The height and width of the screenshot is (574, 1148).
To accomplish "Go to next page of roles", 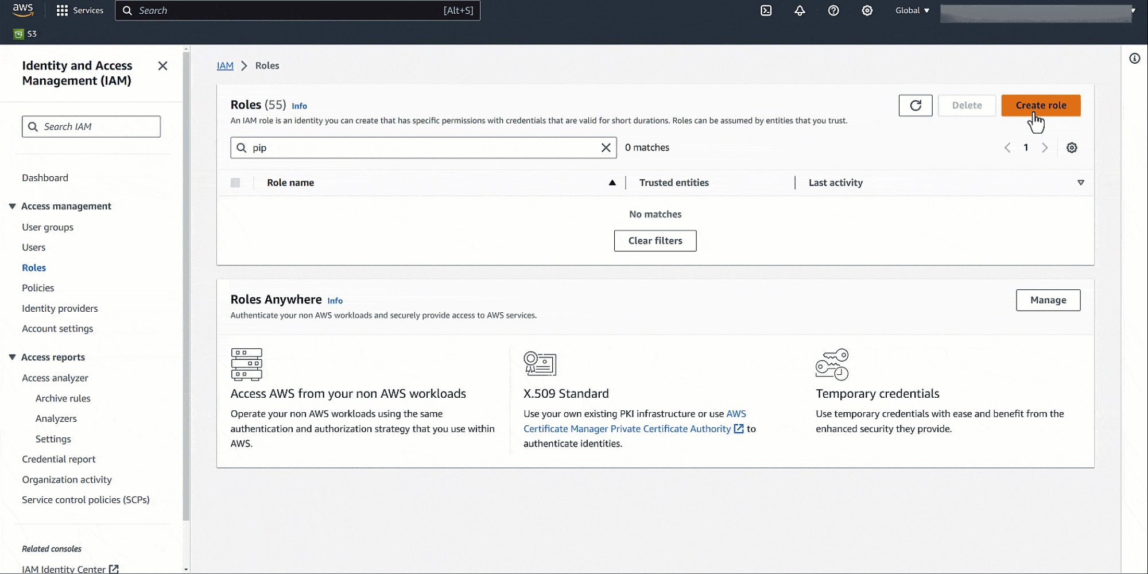I will 1045,148.
